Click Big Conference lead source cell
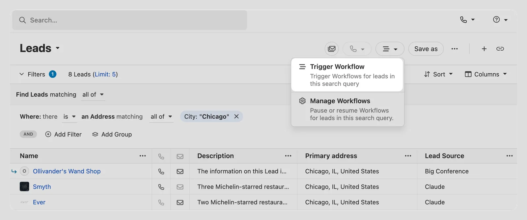This screenshot has width=527, height=220. coord(447,171)
